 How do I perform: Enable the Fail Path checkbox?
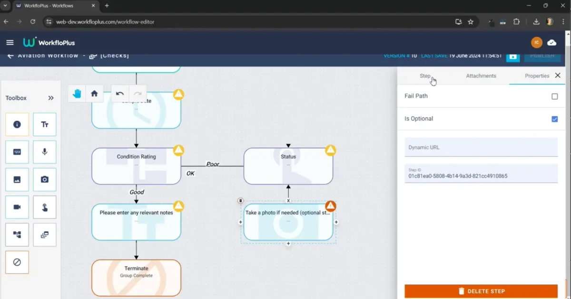pos(554,96)
